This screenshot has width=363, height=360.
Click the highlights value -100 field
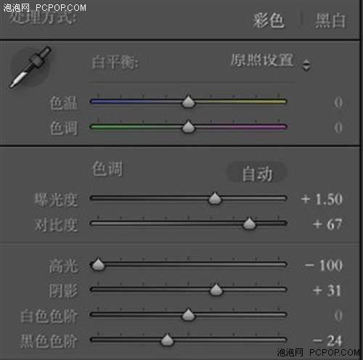[x=324, y=265]
